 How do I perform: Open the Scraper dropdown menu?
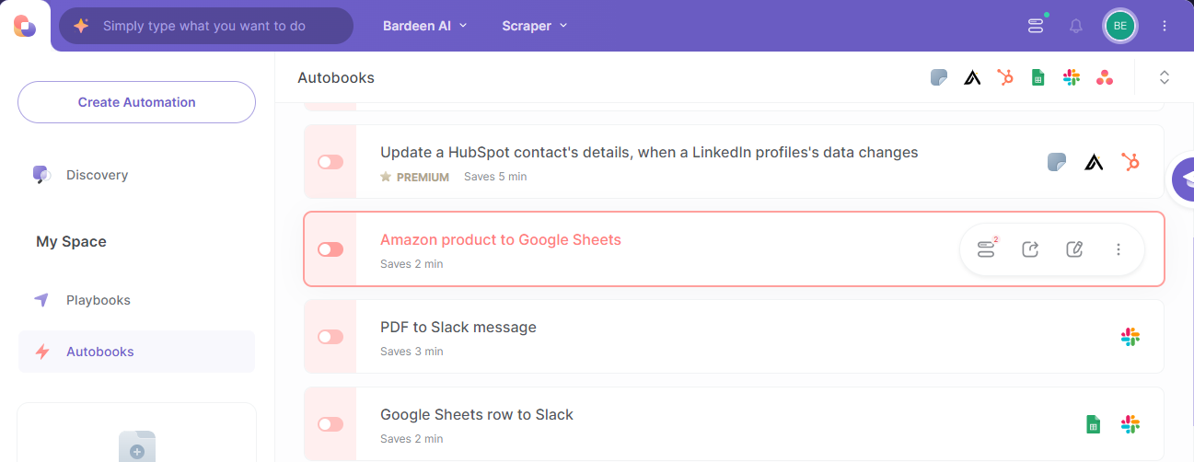pos(535,26)
